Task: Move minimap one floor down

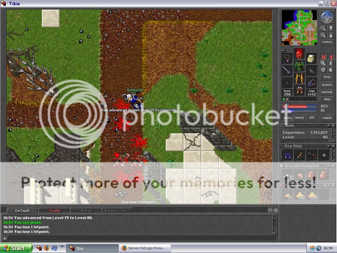Action: [330, 35]
